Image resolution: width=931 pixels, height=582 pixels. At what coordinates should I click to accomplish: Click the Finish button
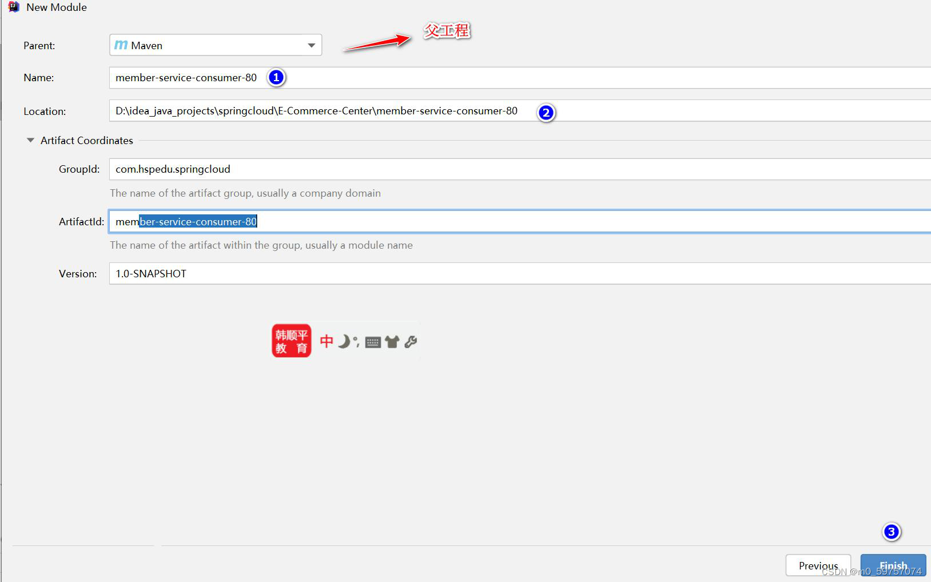pyautogui.click(x=893, y=565)
